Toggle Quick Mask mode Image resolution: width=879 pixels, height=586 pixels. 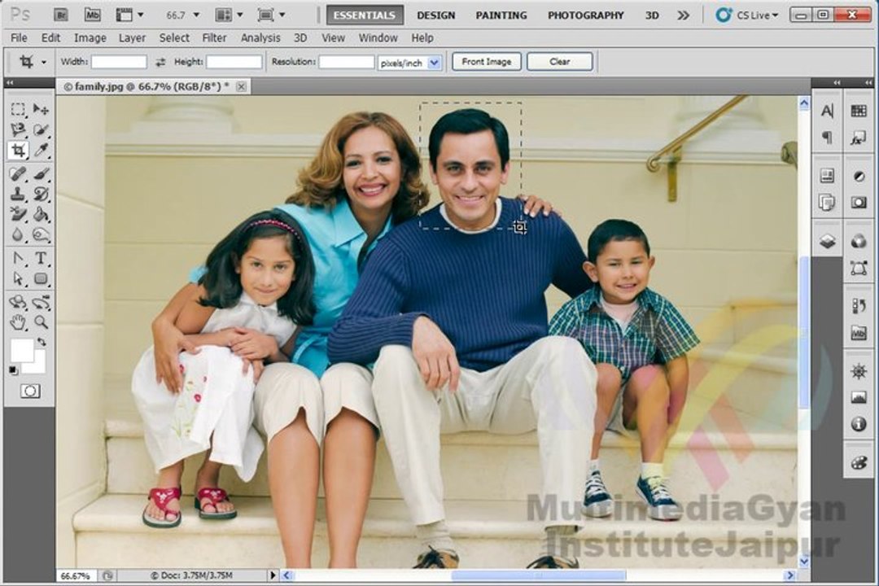tap(30, 391)
